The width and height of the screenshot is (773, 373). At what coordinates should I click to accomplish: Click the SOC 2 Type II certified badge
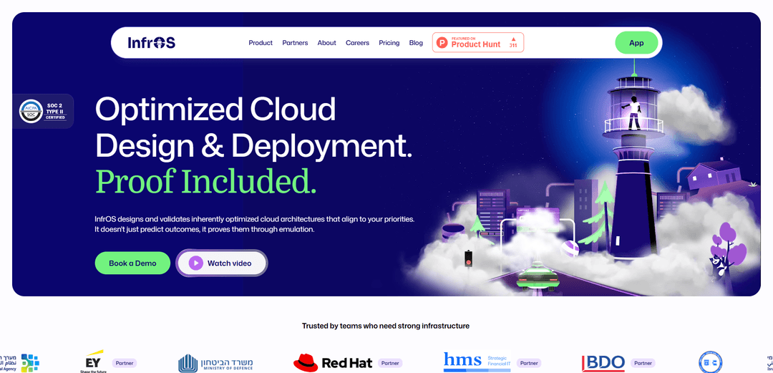42,111
